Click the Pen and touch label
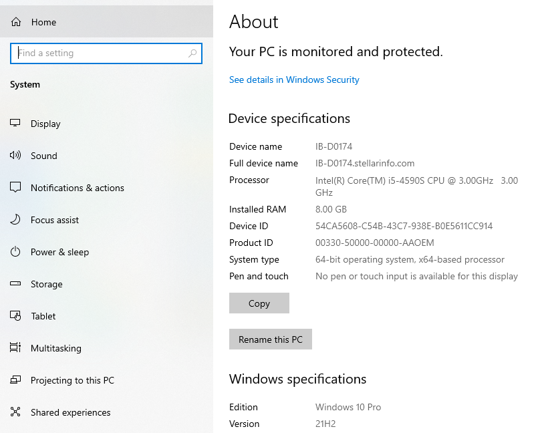542x433 pixels. [259, 276]
